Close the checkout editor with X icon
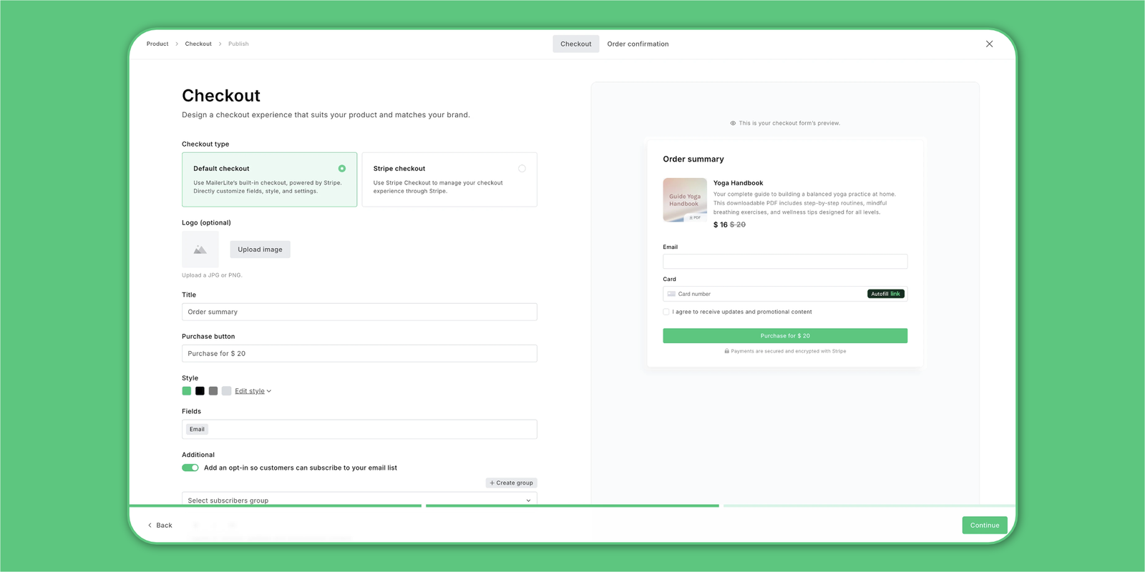1145x572 pixels. (989, 44)
